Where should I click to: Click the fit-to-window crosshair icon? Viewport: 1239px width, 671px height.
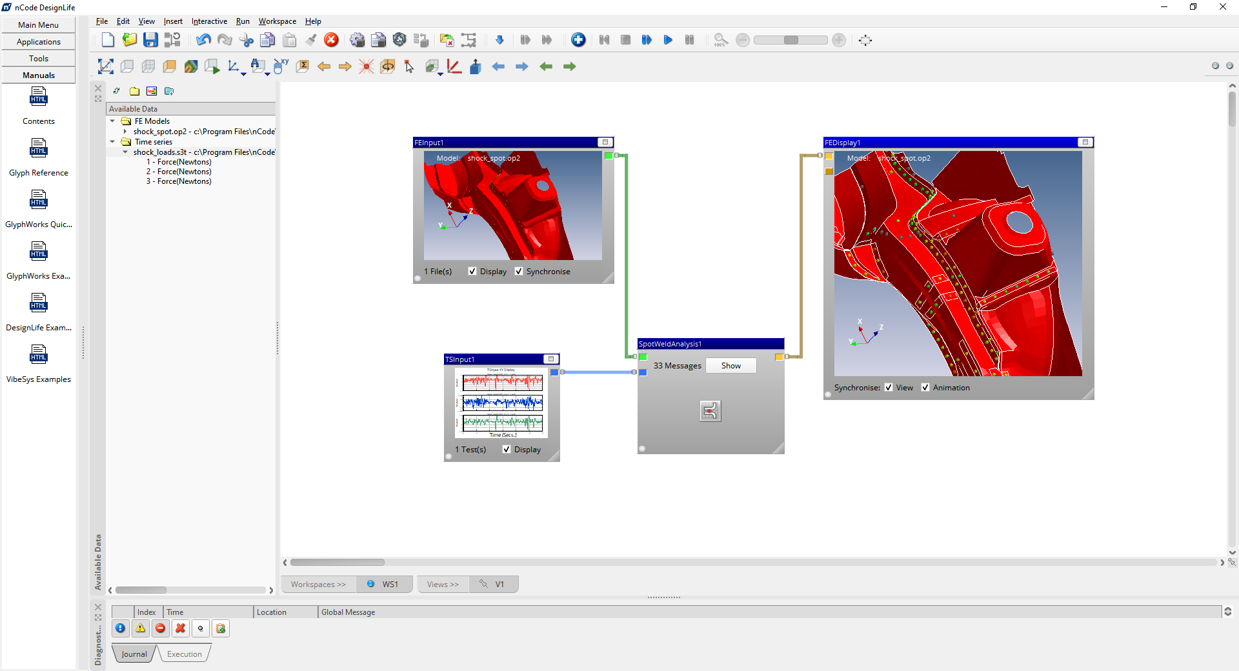click(865, 40)
